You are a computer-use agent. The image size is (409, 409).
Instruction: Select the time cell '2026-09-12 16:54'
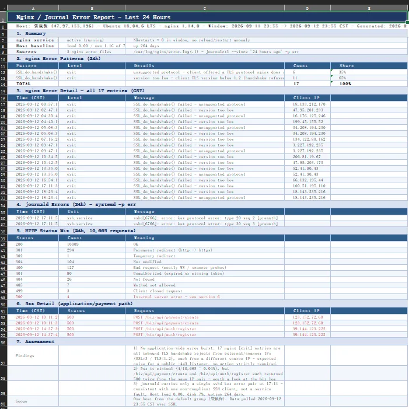33,180
